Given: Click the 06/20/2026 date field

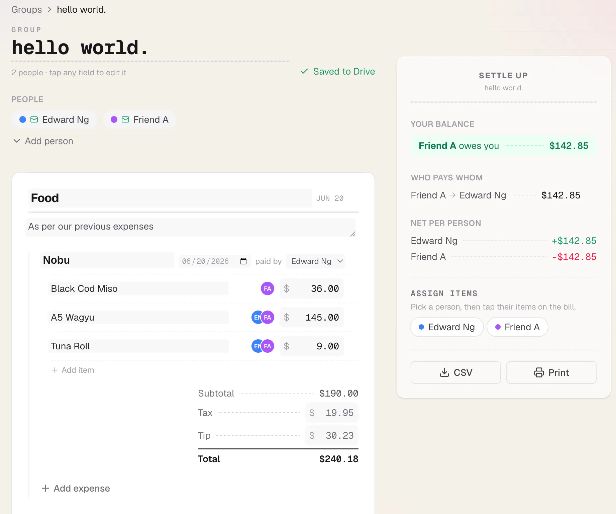Looking at the screenshot, I should pos(215,261).
